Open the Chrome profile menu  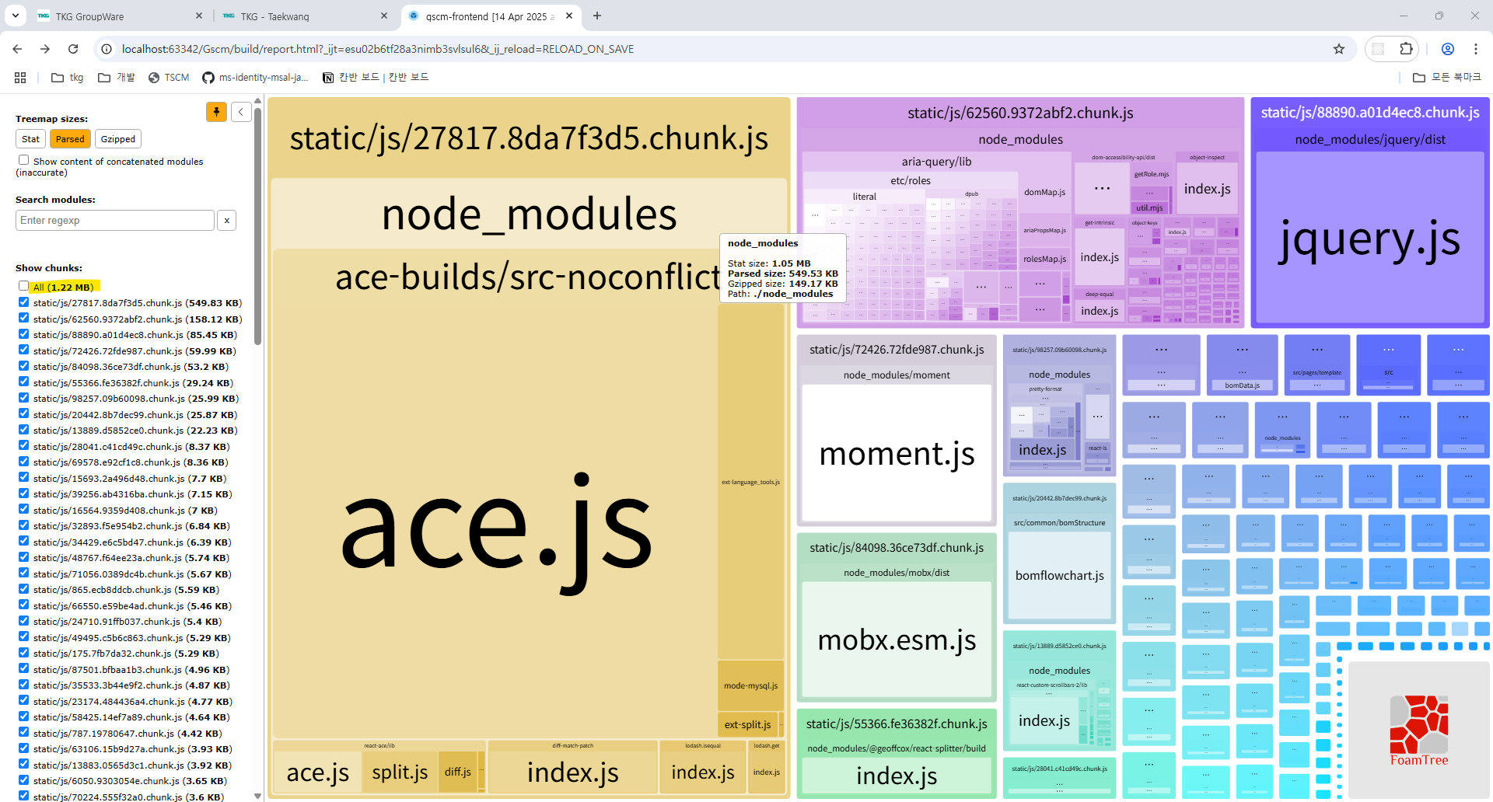click(x=1448, y=49)
